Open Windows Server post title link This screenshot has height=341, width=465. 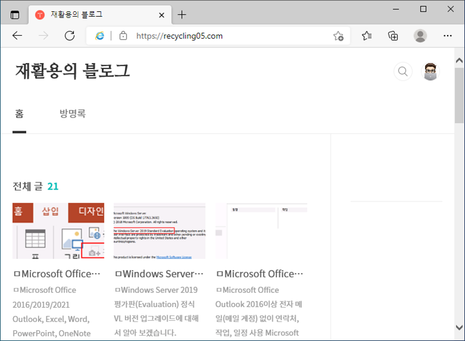159,274
